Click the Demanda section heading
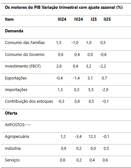Viewport: 131px width, 168px height. (x=14, y=31)
